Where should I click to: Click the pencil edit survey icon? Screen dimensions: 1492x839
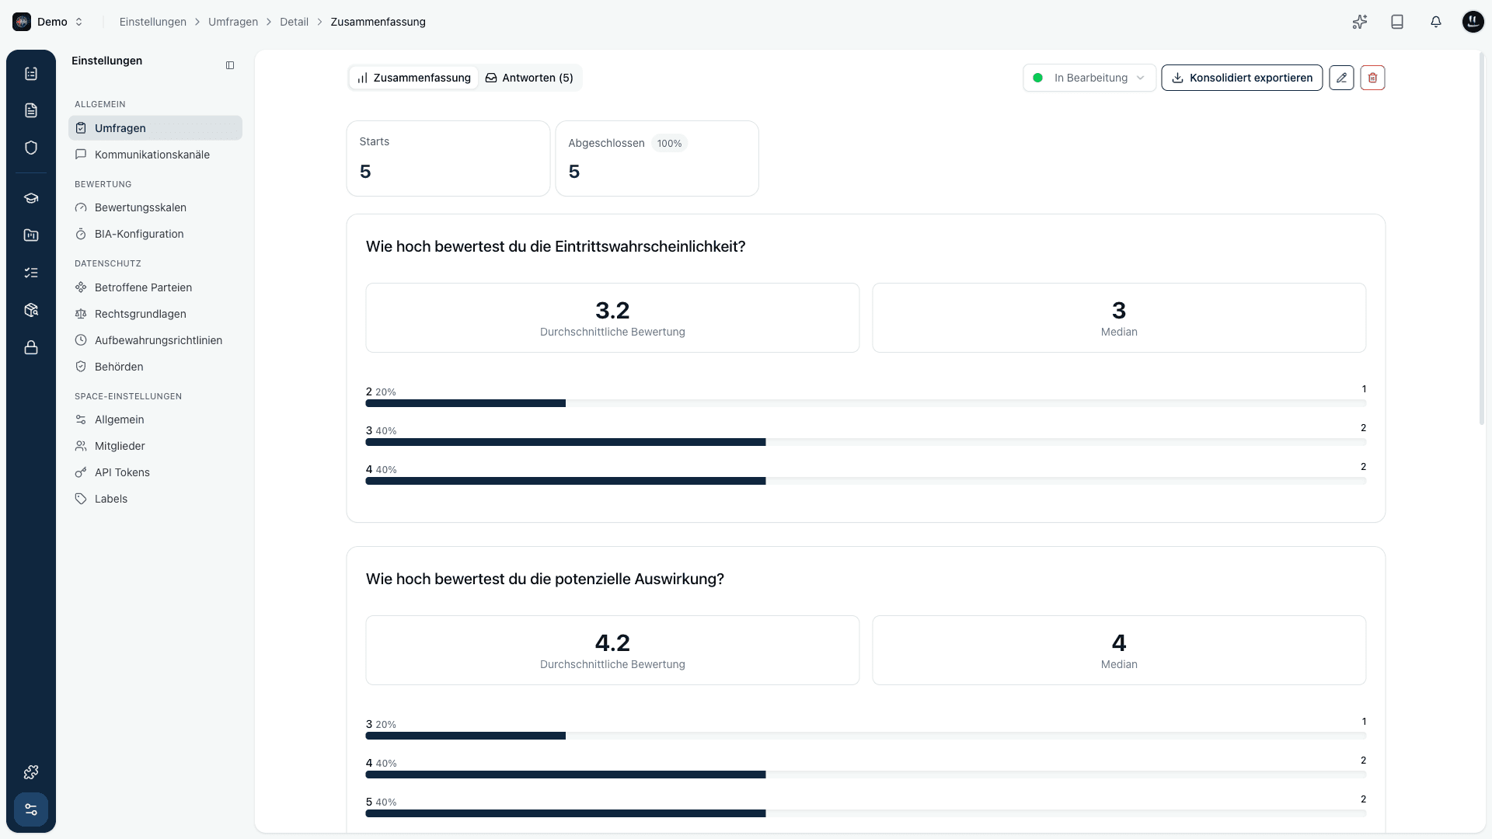click(x=1341, y=78)
